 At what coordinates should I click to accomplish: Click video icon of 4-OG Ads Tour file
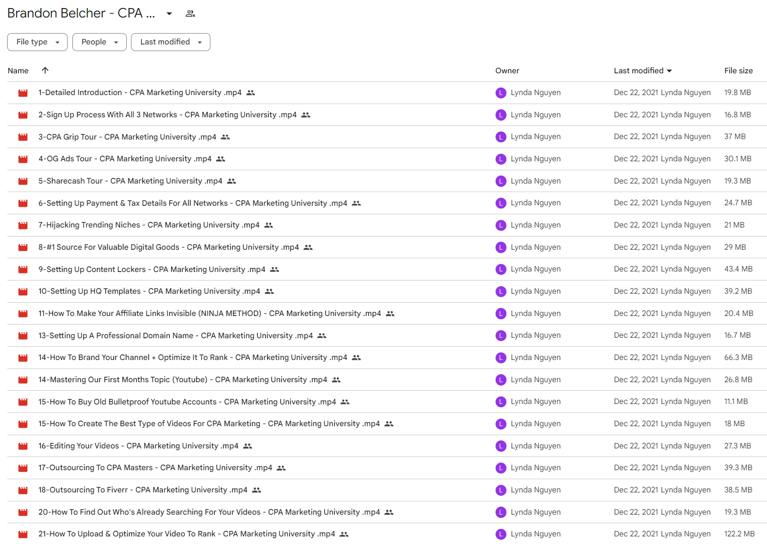click(x=23, y=159)
